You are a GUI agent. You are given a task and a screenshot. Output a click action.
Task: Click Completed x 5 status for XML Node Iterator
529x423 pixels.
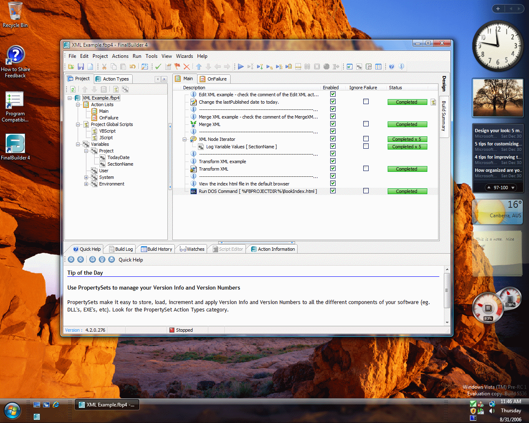(407, 139)
